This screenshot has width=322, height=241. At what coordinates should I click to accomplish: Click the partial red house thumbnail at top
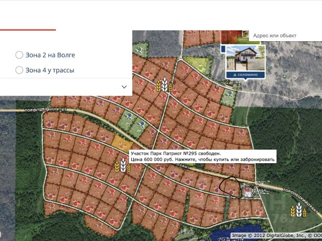pos(235,37)
